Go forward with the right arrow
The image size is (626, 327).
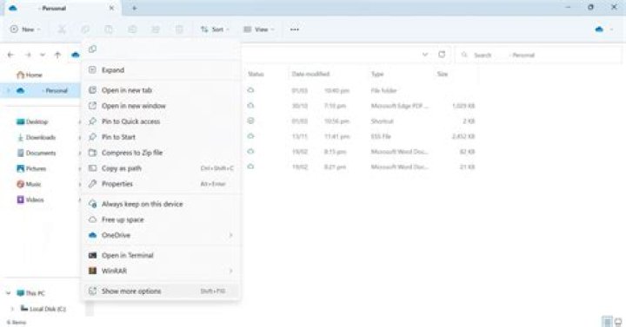[28, 55]
